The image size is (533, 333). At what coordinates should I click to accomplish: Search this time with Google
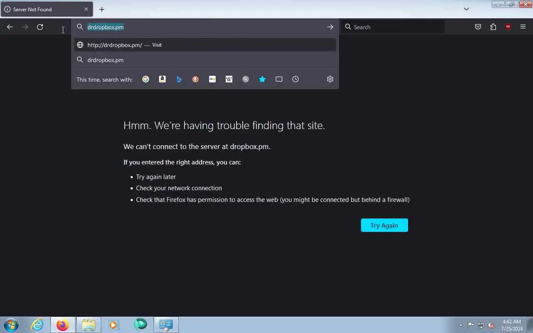tap(146, 79)
